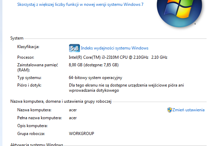This screenshot has height=146, width=208.
Task: Click the Aktywacja systemu Windows heading
Action: (x=37, y=144)
